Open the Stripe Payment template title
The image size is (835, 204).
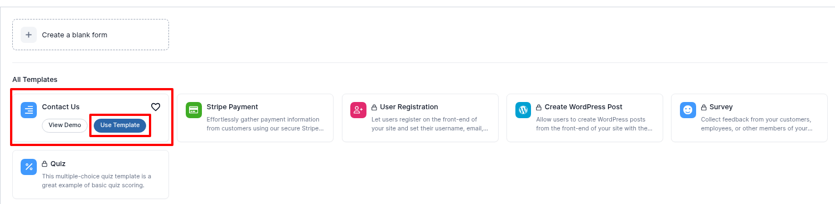pos(232,107)
